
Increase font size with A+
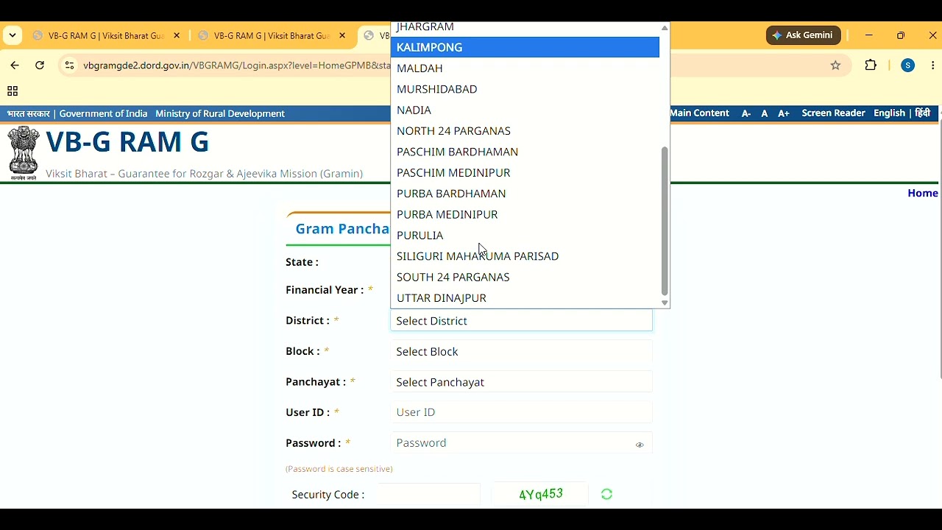coord(784,113)
